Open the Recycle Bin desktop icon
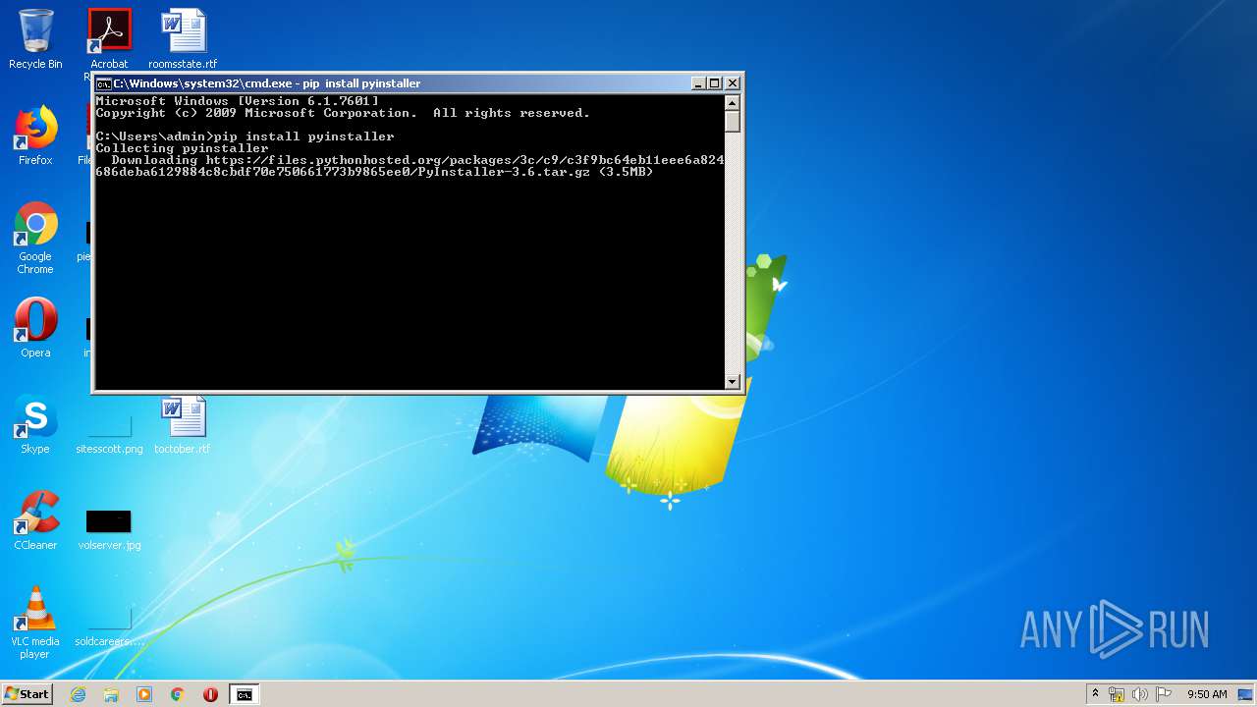1257x707 pixels. pos(35,39)
